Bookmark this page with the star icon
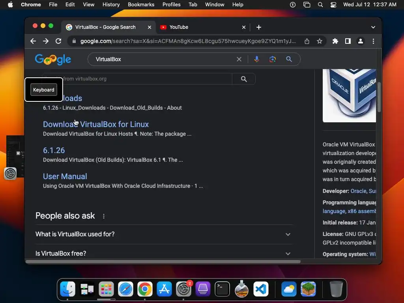 pos(320,41)
